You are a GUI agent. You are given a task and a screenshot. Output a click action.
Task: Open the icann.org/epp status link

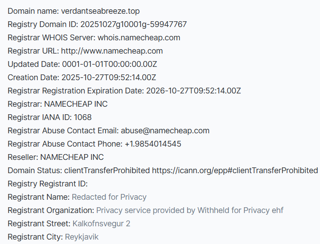click(235, 170)
